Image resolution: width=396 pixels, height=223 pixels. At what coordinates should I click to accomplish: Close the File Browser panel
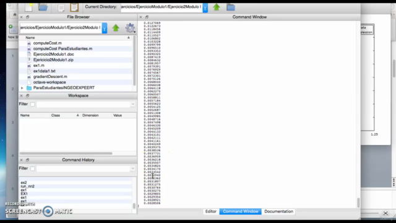[x=22, y=17]
